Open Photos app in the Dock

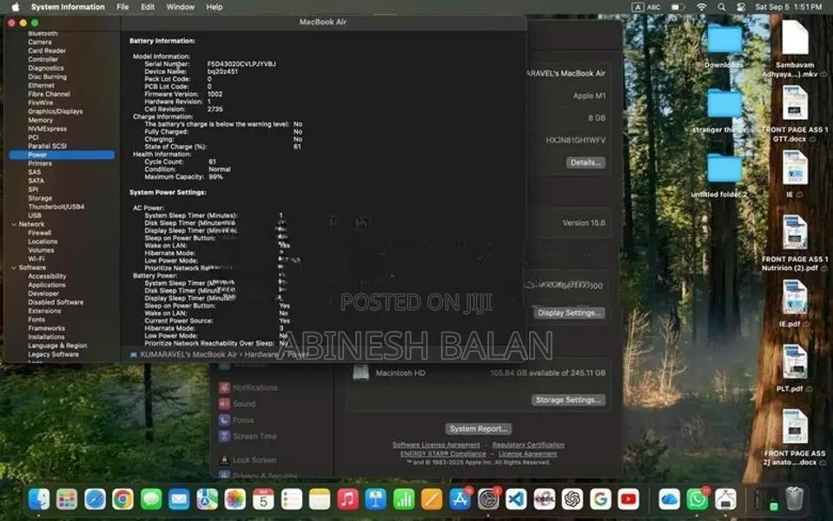click(235, 499)
